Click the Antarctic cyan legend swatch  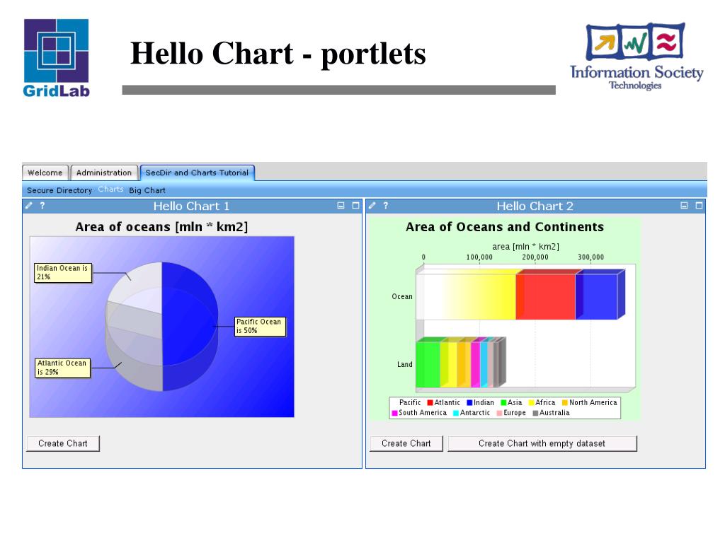tap(456, 413)
